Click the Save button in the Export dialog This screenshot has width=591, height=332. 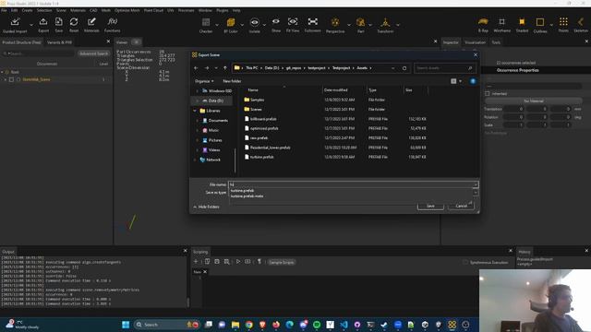(x=430, y=206)
